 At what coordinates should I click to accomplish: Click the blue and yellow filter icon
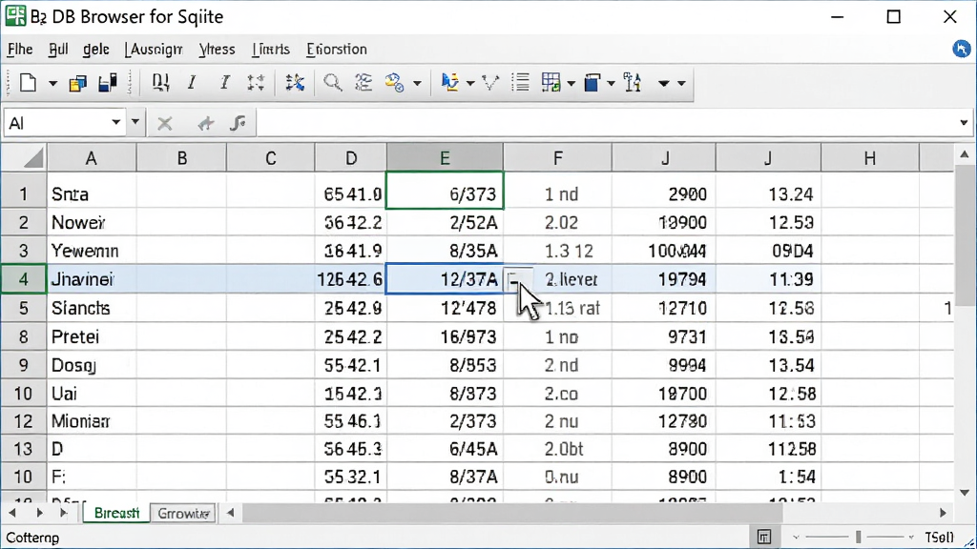(x=450, y=83)
